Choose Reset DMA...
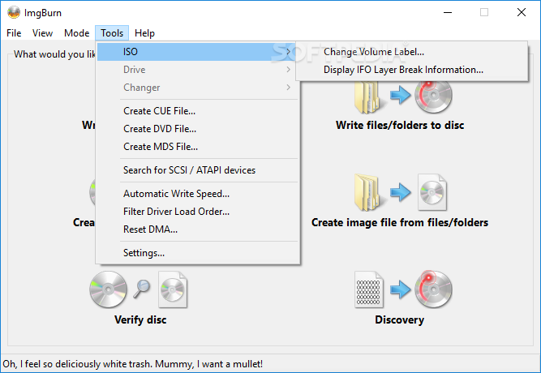 (198, 229)
